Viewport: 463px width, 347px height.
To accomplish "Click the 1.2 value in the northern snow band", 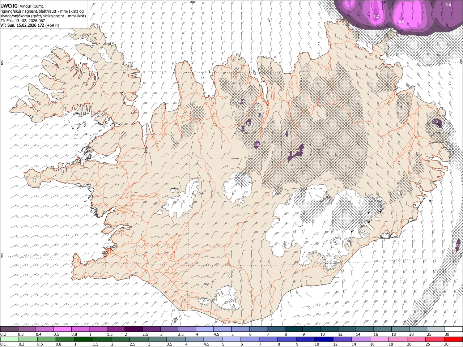I will 376,17.
